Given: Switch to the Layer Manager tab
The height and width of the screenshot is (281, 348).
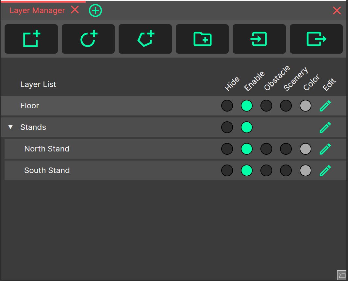Looking at the screenshot, I should (37, 10).
